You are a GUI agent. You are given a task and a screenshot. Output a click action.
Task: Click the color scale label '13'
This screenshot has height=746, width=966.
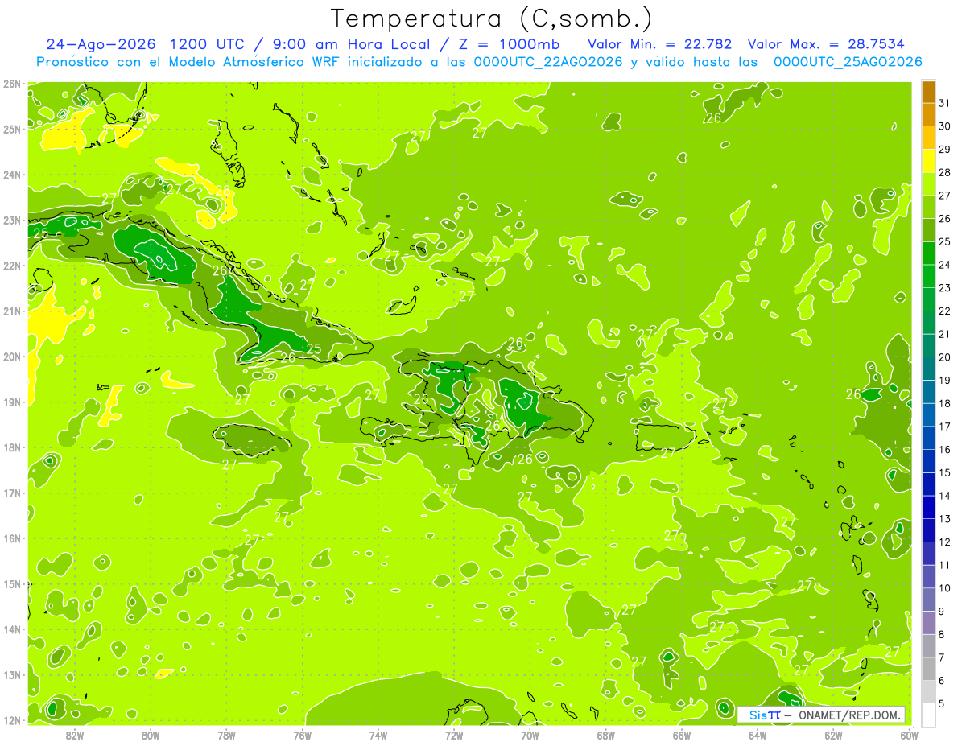(944, 519)
